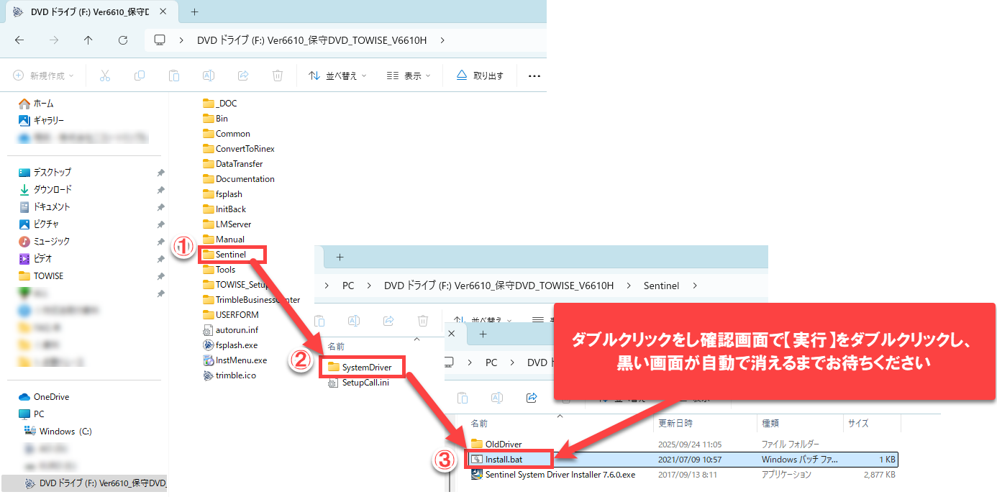Viewport: 997px width, 497px height.
Task: Click the Refresh arrow icon
Action: tap(123, 40)
